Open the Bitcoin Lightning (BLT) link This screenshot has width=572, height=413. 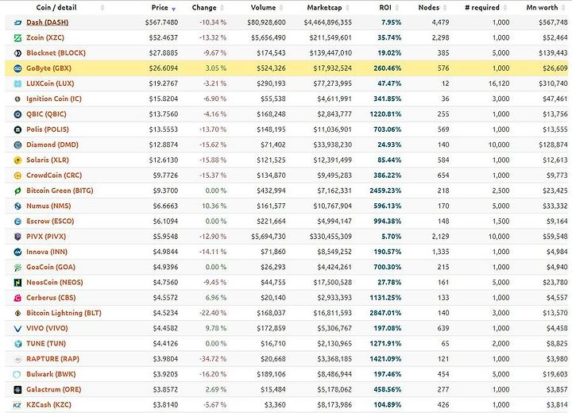[x=64, y=313]
